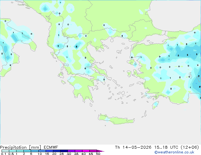Click the '15..18 UTC' time range text
This screenshot has width=201, height=155.
[166, 147]
